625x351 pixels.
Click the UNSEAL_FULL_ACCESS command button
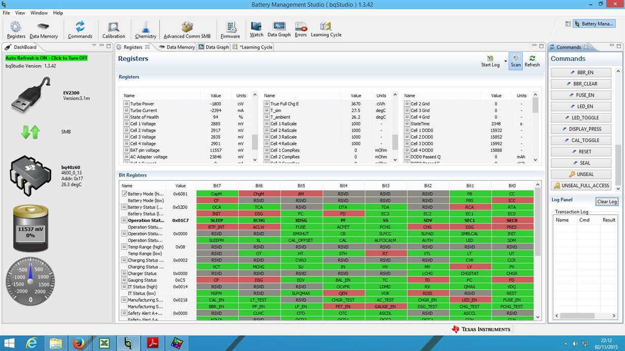(582, 185)
